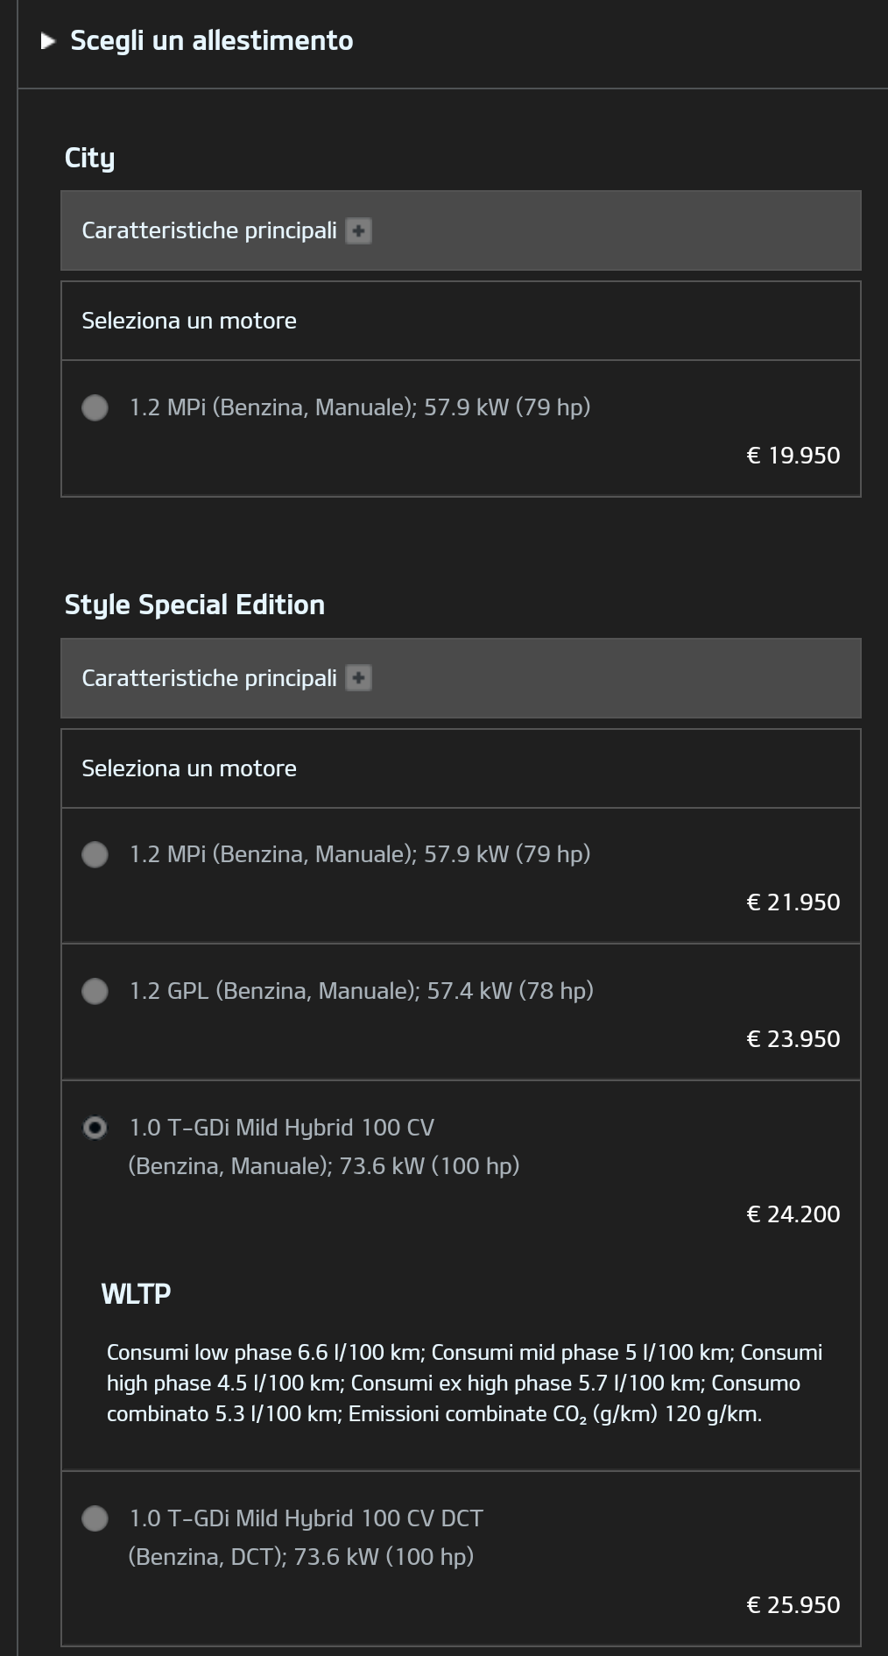
Task: Expand City Caratteristiche principali plus icon
Action: coord(358,231)
